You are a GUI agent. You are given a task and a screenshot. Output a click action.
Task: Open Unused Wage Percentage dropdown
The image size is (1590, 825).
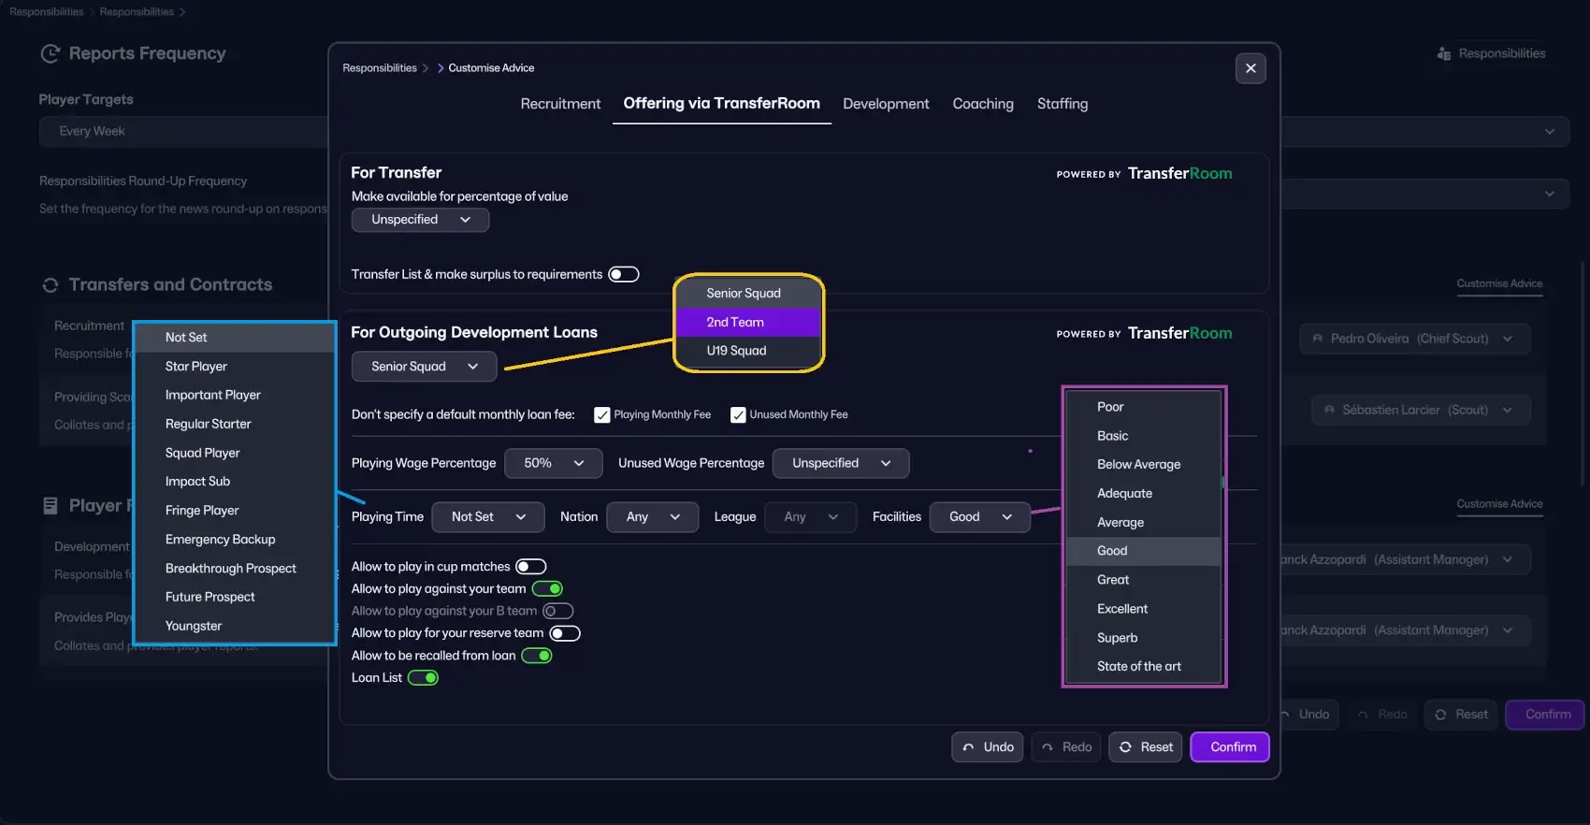click(x=841, y=463)
